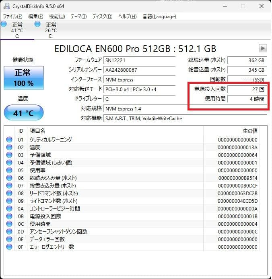
Task: Click the rotation rate value ---- (SSD)
Action: click(x=247, y=79)
